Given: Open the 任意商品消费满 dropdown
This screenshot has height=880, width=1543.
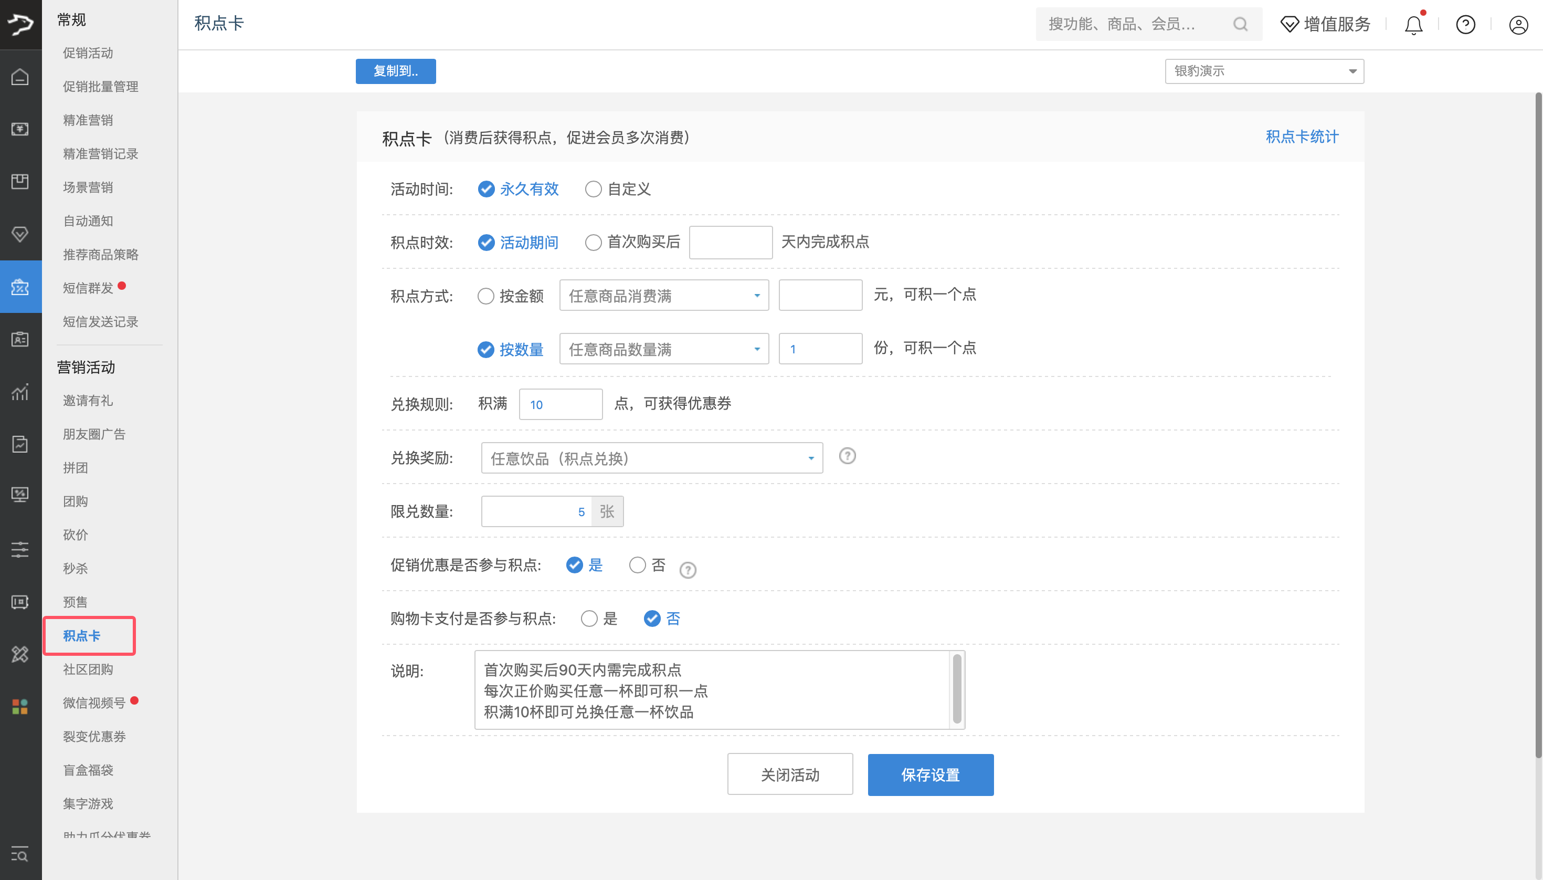Looking at the screenshot, I should coord(663,295).
